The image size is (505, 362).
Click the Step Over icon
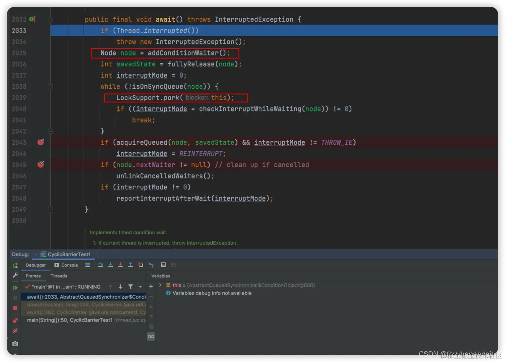(100, 265)
